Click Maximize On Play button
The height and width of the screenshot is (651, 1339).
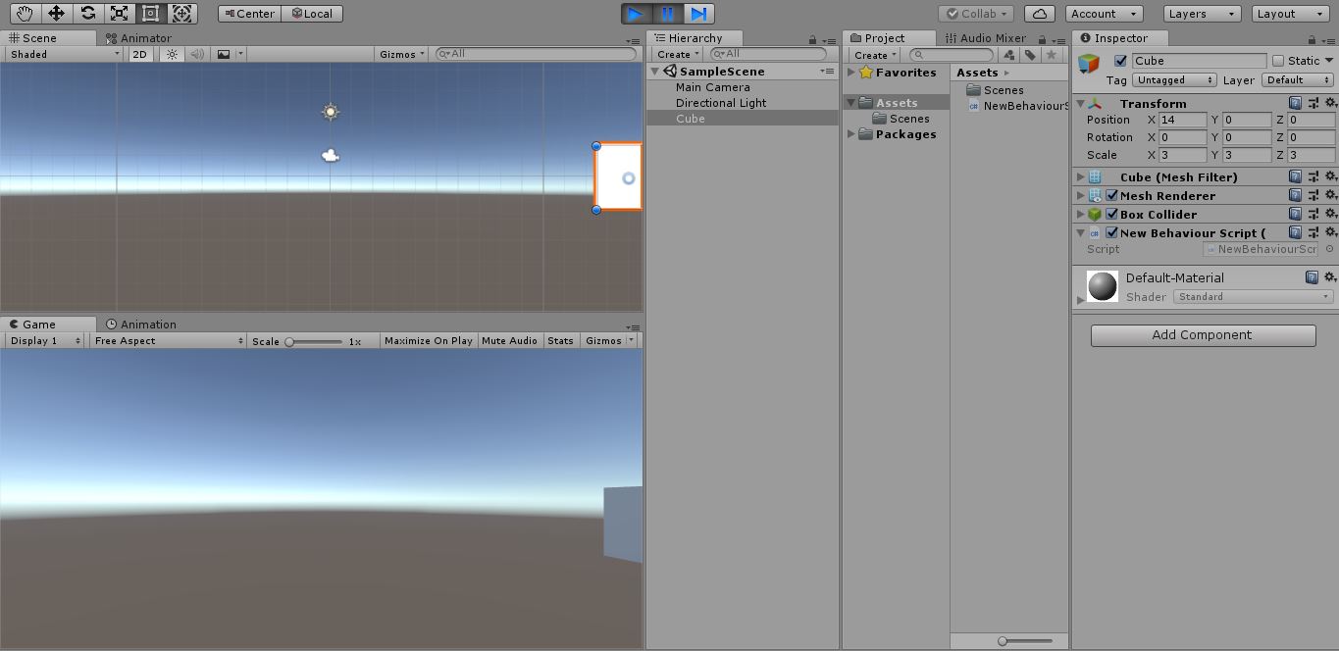point(428,341)
